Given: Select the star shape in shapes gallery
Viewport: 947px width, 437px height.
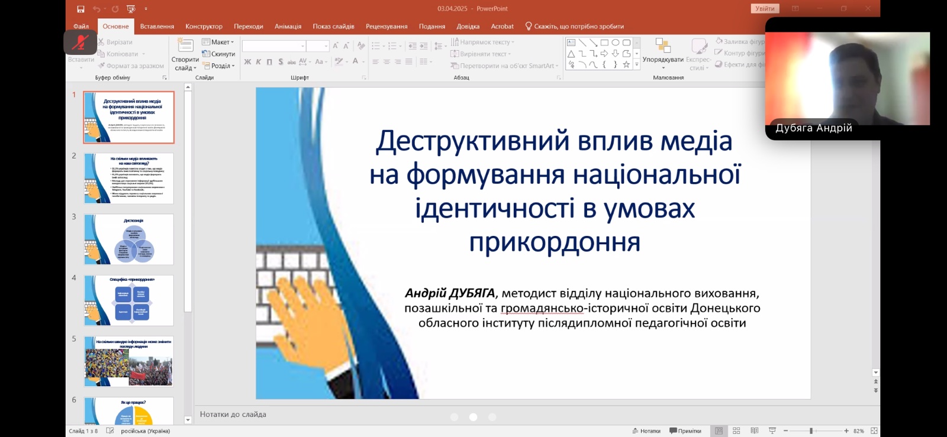Looking at the screenshot, I should click(x=626, y=64).
